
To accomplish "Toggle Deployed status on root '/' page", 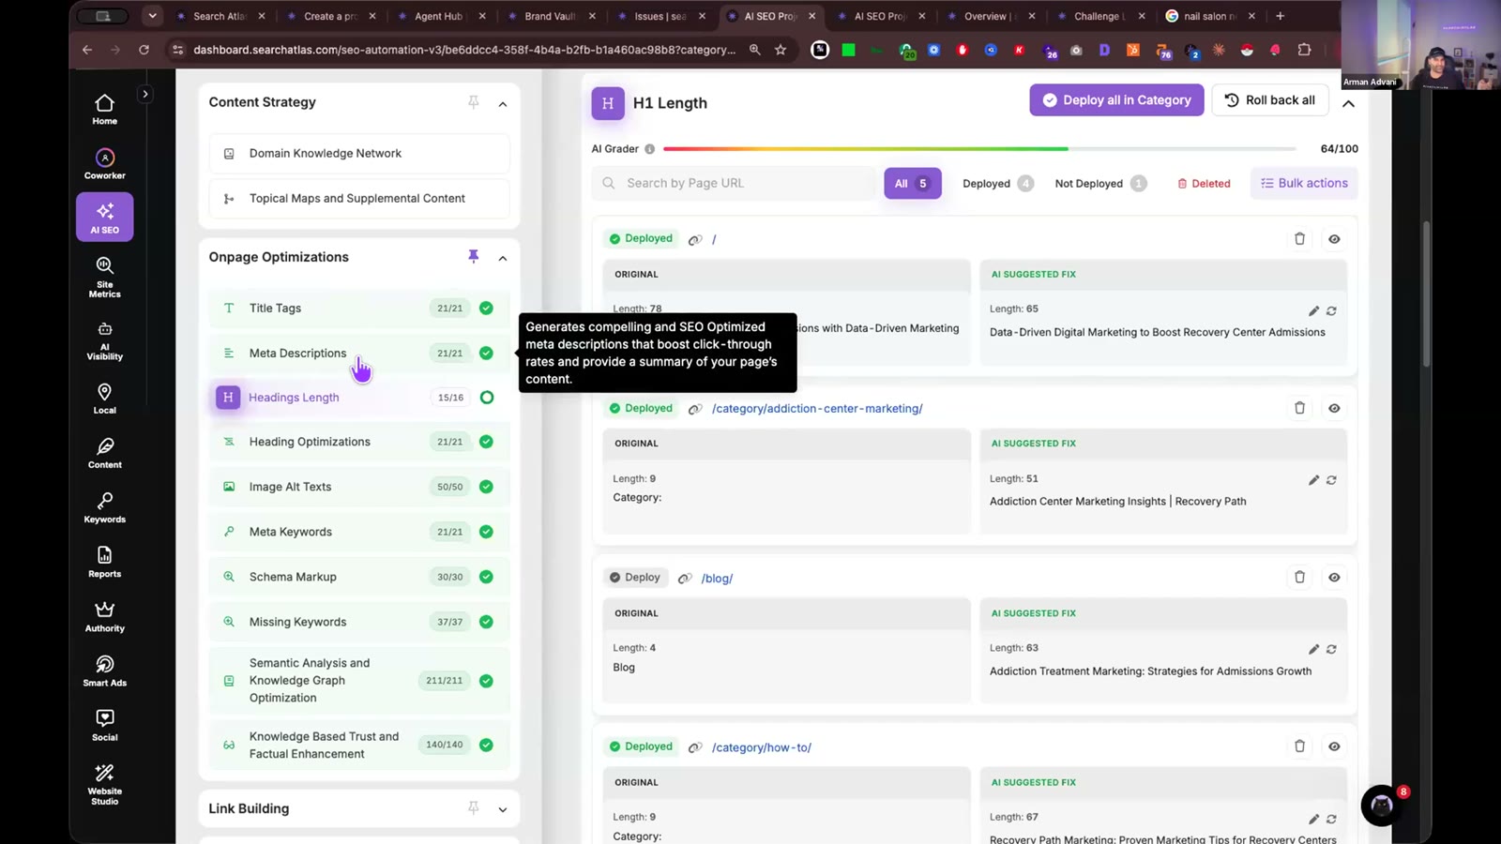I will [641, 239].
